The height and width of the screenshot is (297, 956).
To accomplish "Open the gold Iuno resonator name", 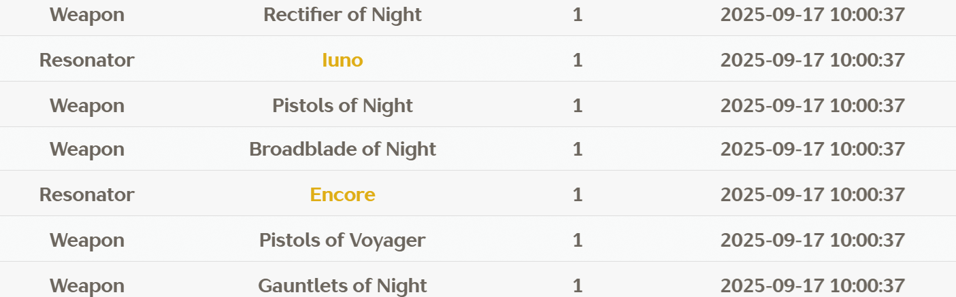I will 342,60.
